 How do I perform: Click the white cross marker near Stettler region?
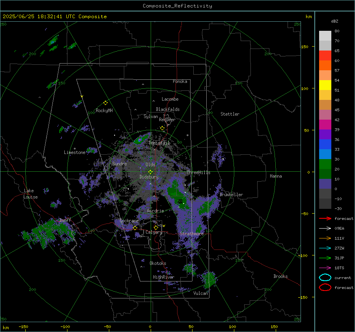(223, 159)
